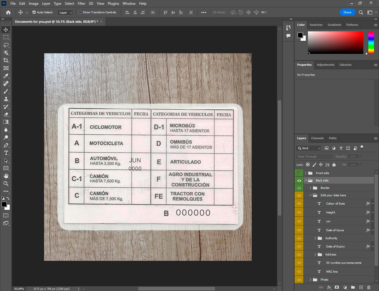
Task: Hide the Border layer group
Action: (299, 188)
